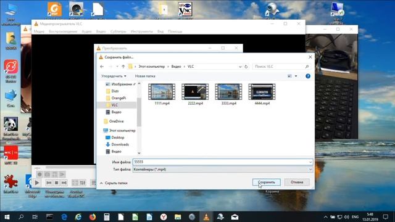Toggle VLC fullscreen button
Screen dimensions: 395x222
click(x=75, y=183)
